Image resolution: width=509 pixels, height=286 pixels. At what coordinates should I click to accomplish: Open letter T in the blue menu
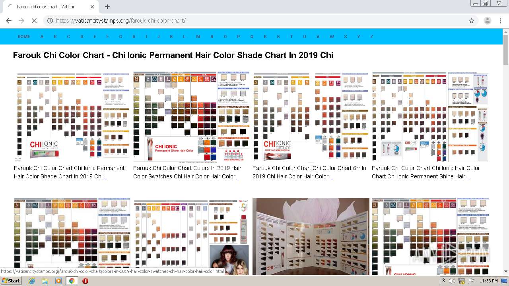pyautogui.click(x=291, y=37)
